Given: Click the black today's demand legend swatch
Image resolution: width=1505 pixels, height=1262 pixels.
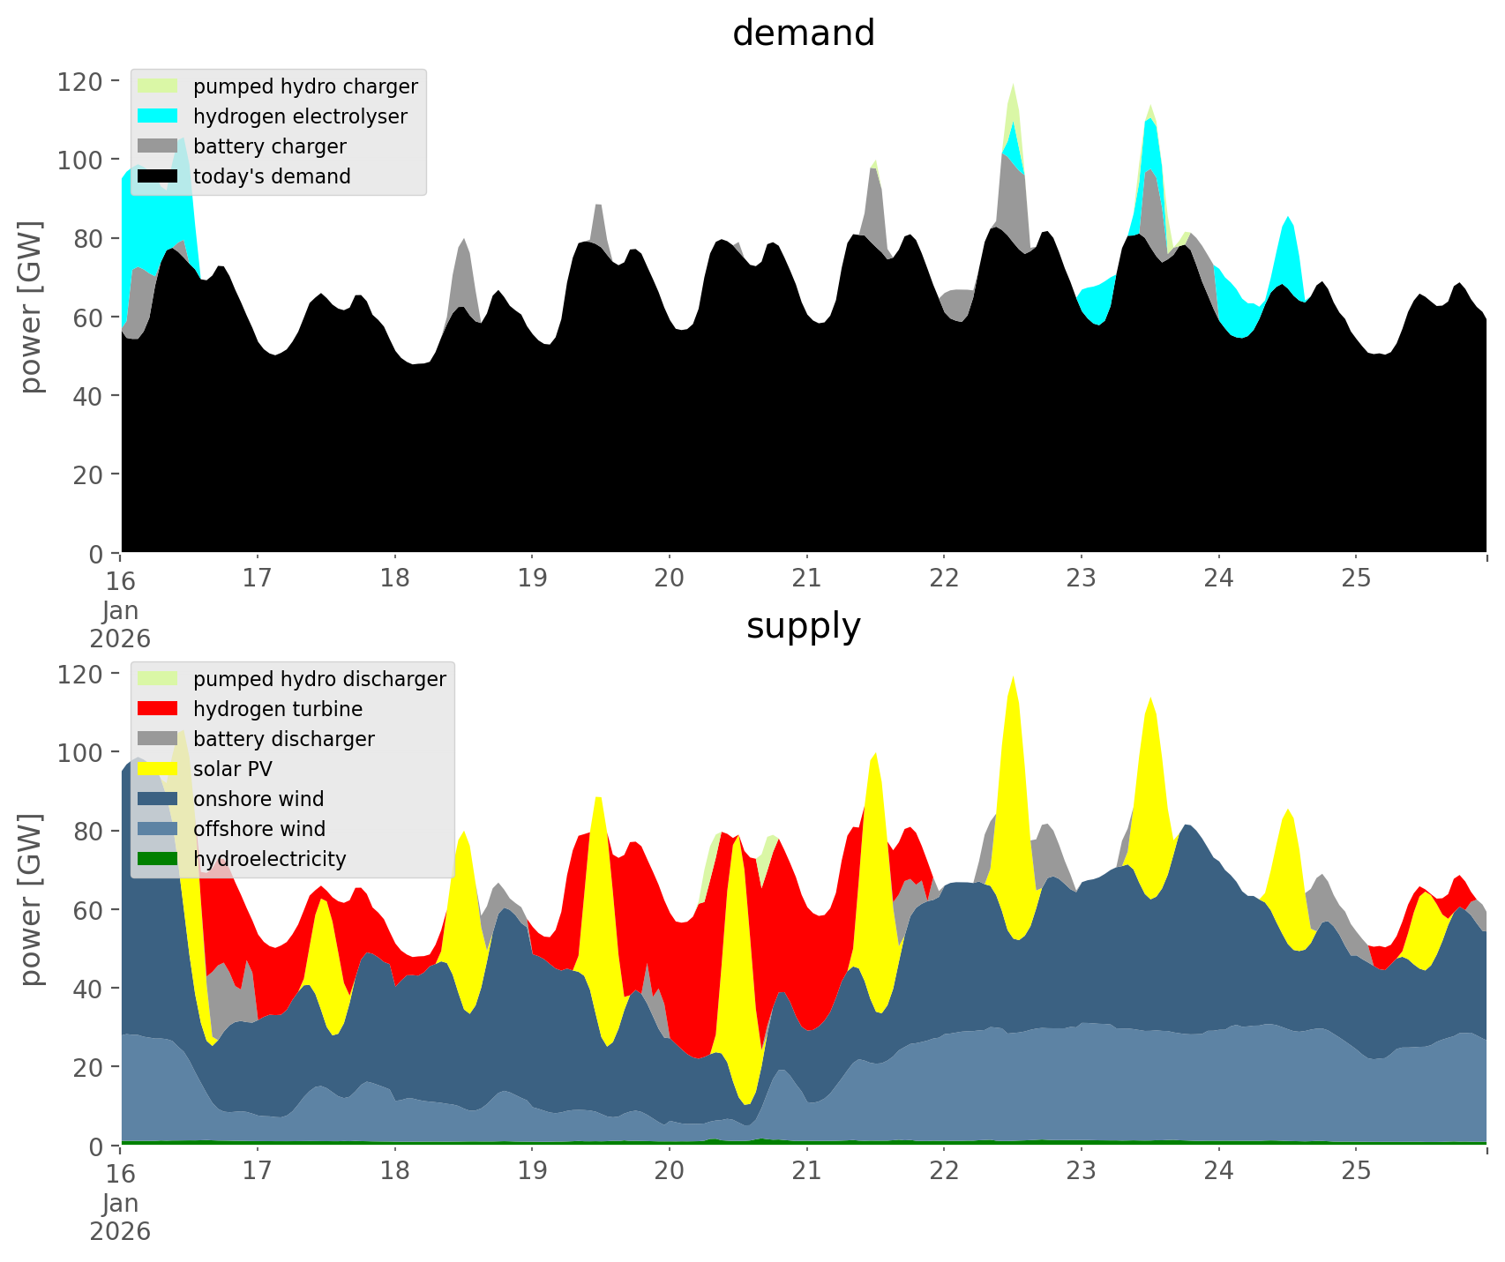Looking at the screenshot, I should [x=158, y=176].
